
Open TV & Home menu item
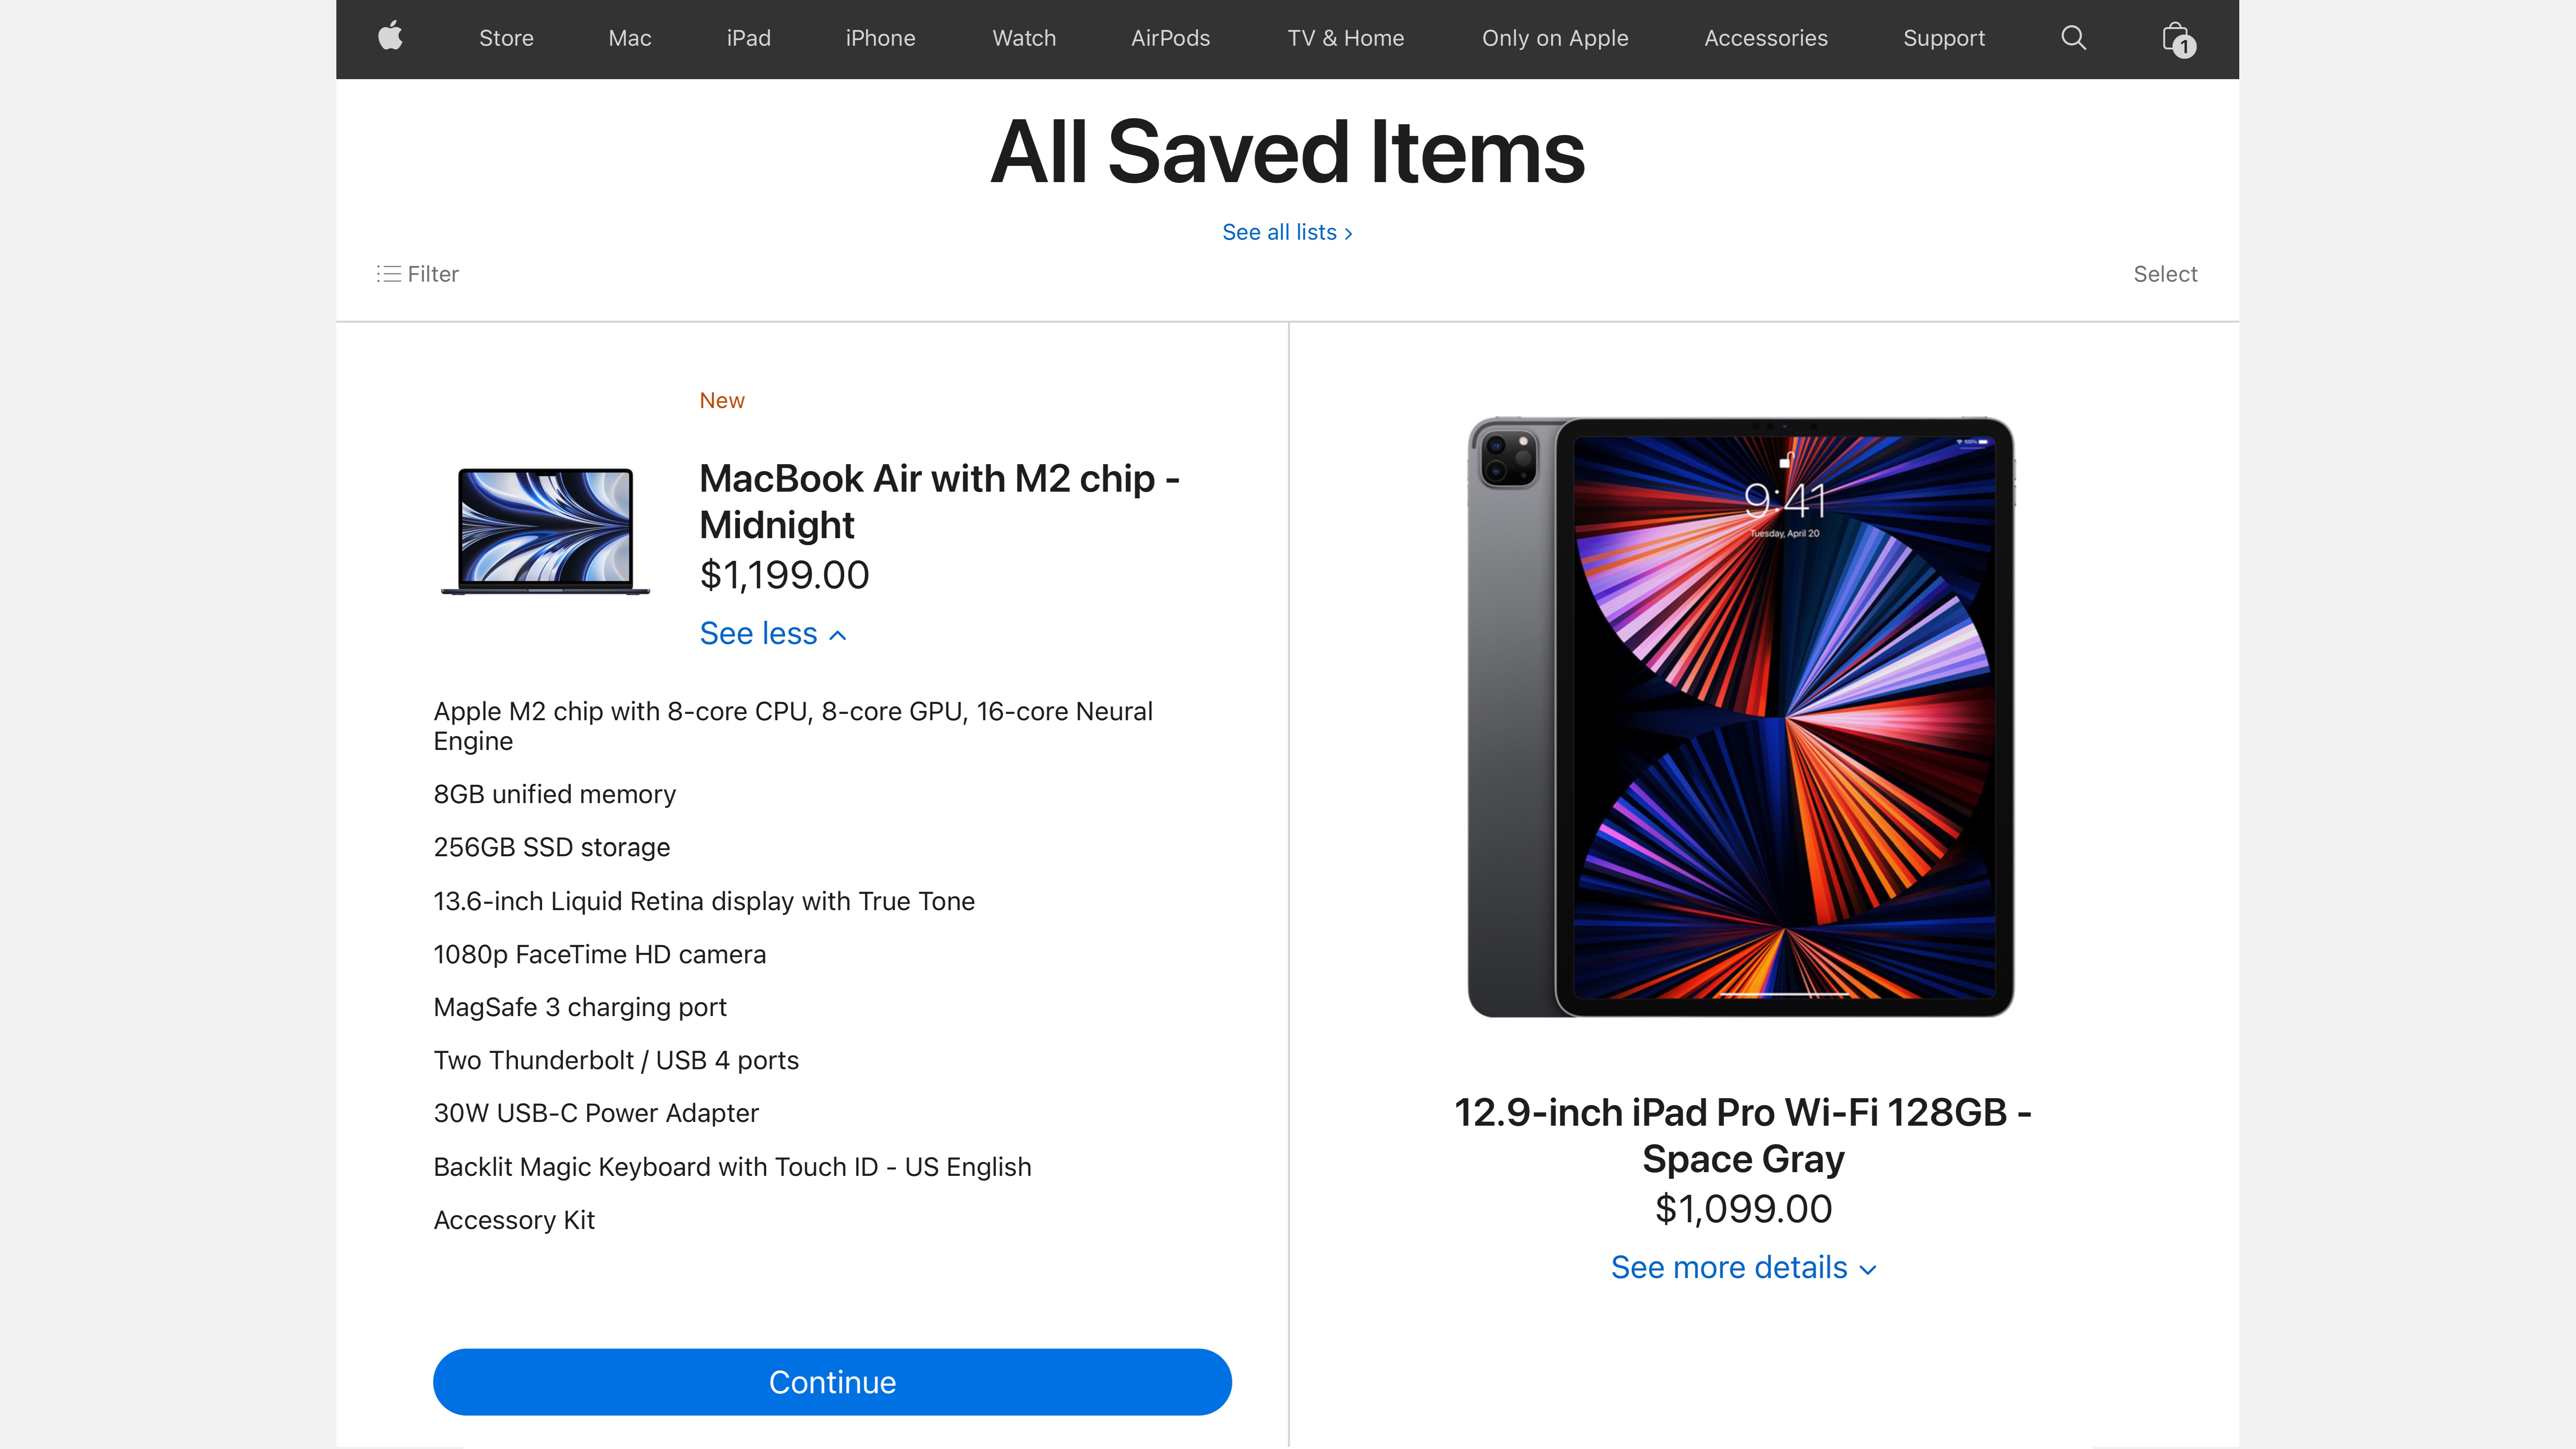[1345, 38]
